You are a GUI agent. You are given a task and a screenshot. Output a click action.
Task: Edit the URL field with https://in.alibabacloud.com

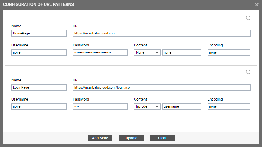point(161,34)
